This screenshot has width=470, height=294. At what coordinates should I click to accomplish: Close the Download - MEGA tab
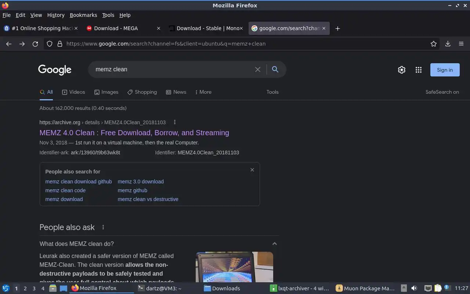pyautogui.click(x=159, y=28)
